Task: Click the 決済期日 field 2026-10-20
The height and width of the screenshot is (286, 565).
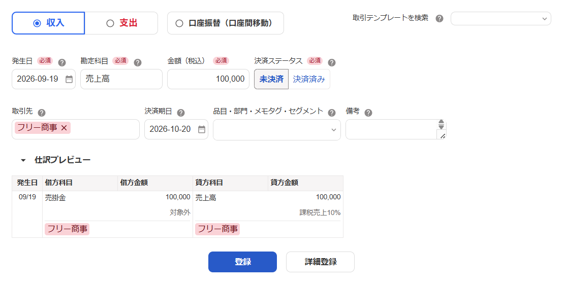Action: 176,129
